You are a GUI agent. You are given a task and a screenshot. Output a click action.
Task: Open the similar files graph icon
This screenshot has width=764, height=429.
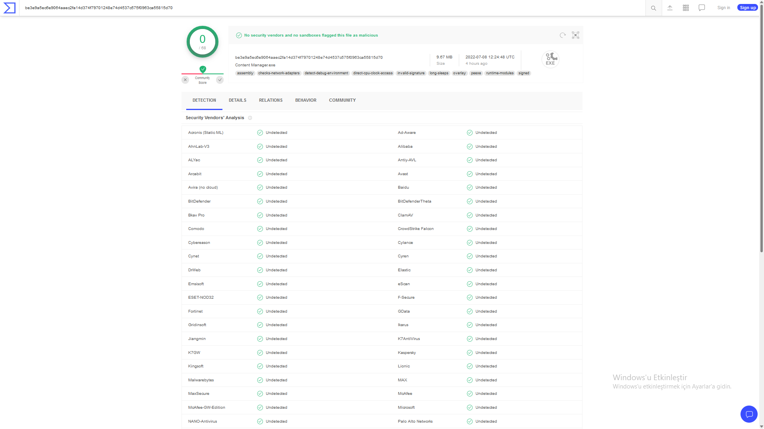click(575, 35)
